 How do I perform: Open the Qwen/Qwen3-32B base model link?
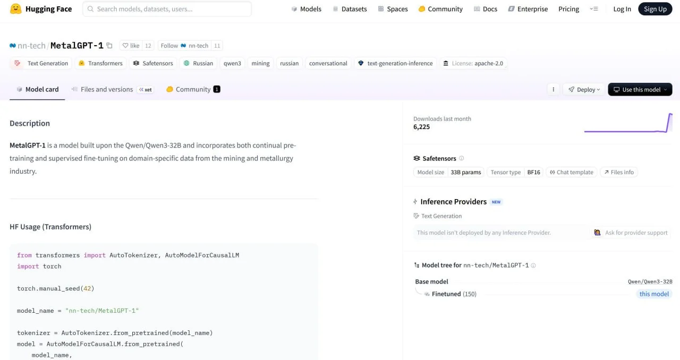(x=650, y=281)
